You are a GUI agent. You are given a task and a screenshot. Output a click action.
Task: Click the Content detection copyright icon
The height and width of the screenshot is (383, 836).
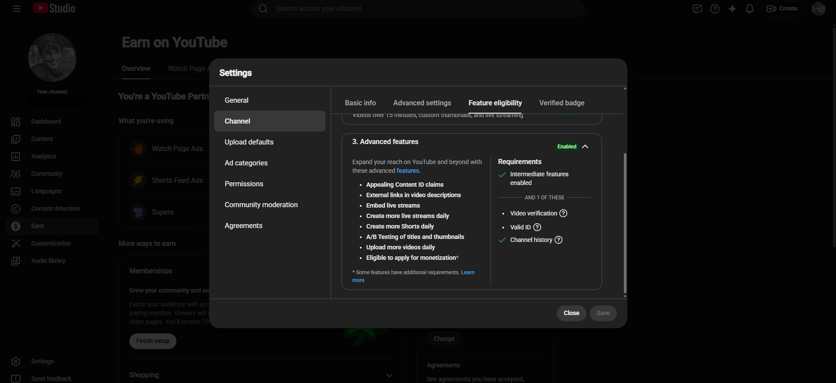click(x=16, y=209)
